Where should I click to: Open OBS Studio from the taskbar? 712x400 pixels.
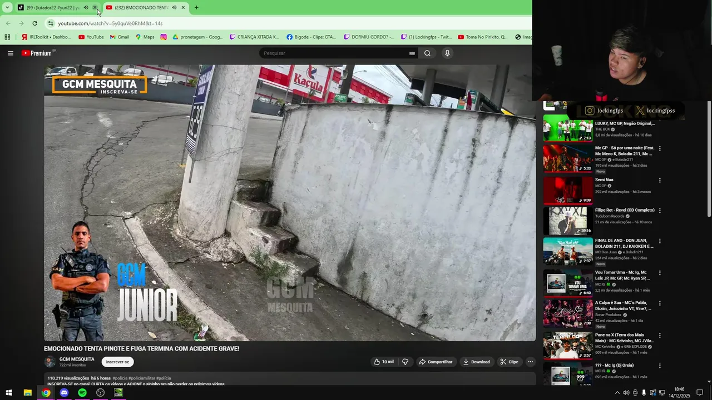100,393
